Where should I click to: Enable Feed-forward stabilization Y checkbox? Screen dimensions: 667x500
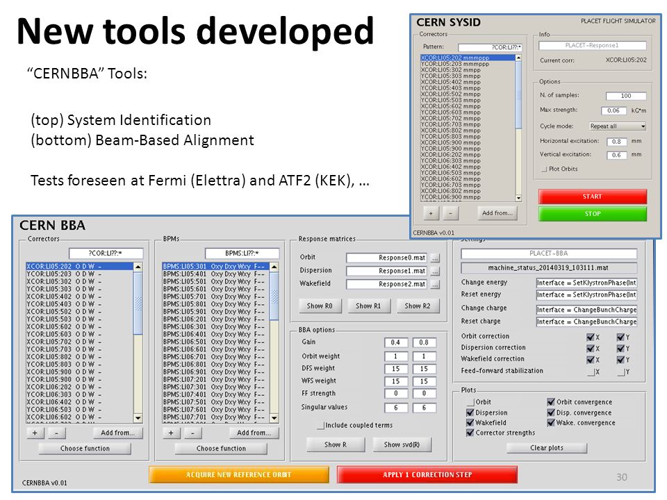(620, 372)
